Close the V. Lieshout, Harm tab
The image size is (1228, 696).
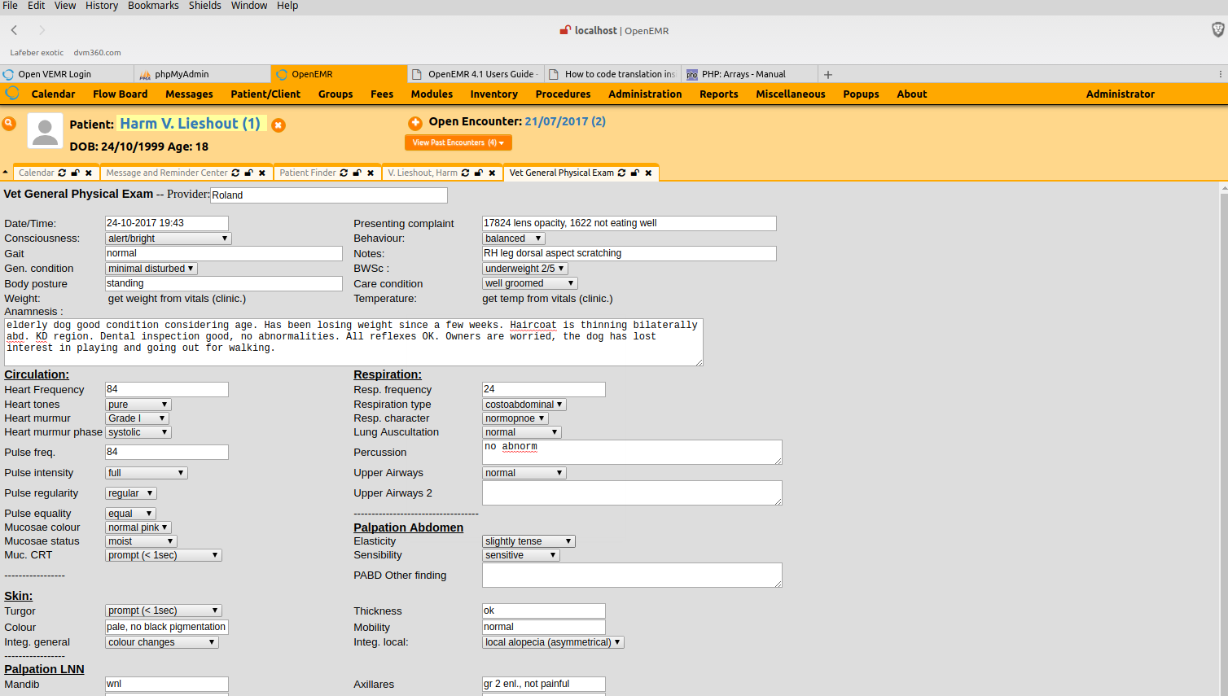(x=492, y=173)
